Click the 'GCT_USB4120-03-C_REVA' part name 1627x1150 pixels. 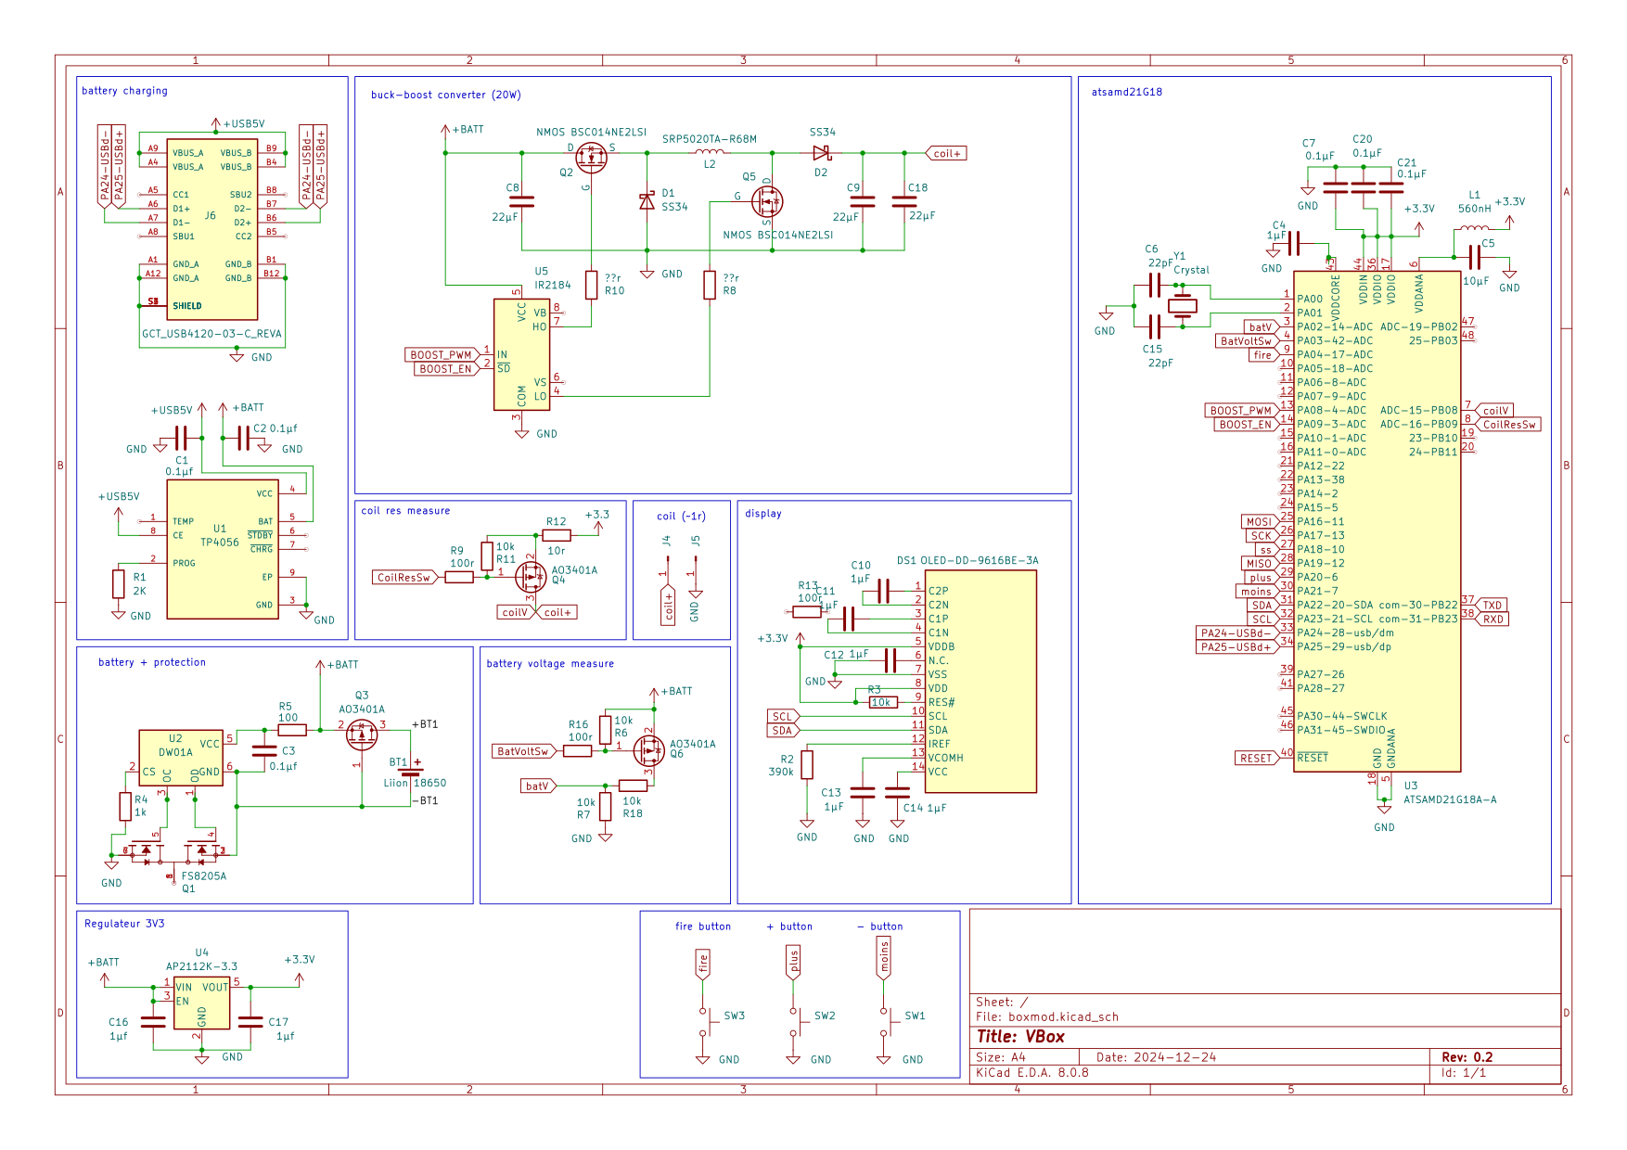click(x=211, y=334)
